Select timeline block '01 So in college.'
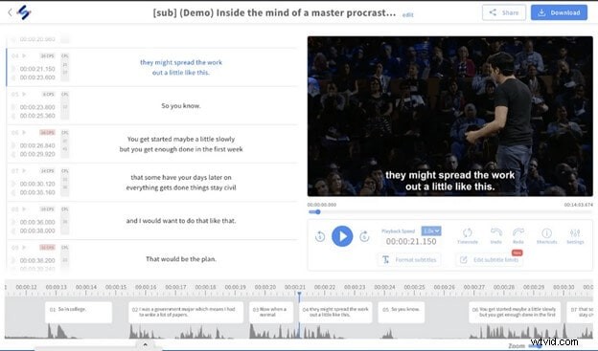This screenshot has width=598, height=351. 79,312
